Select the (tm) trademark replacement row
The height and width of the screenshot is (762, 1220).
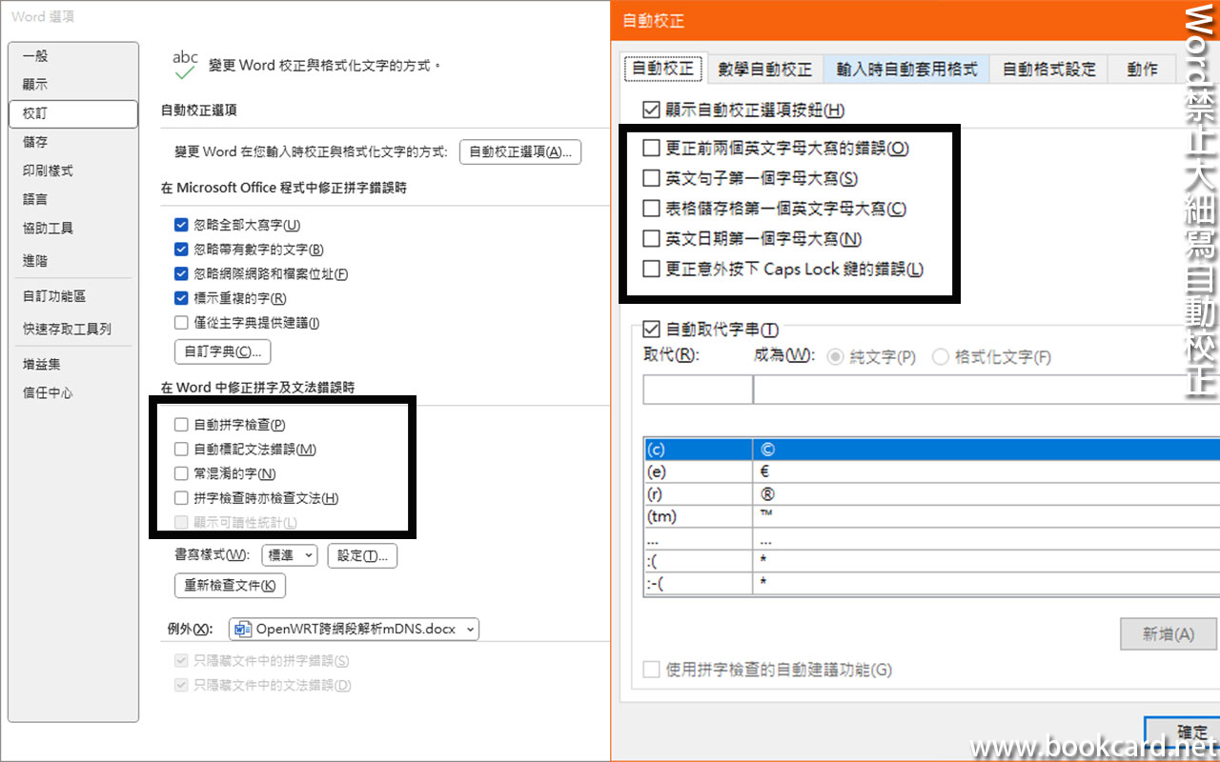[698, 516]
